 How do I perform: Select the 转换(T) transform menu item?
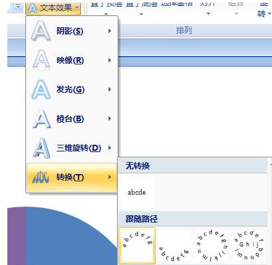click(72, 177)
